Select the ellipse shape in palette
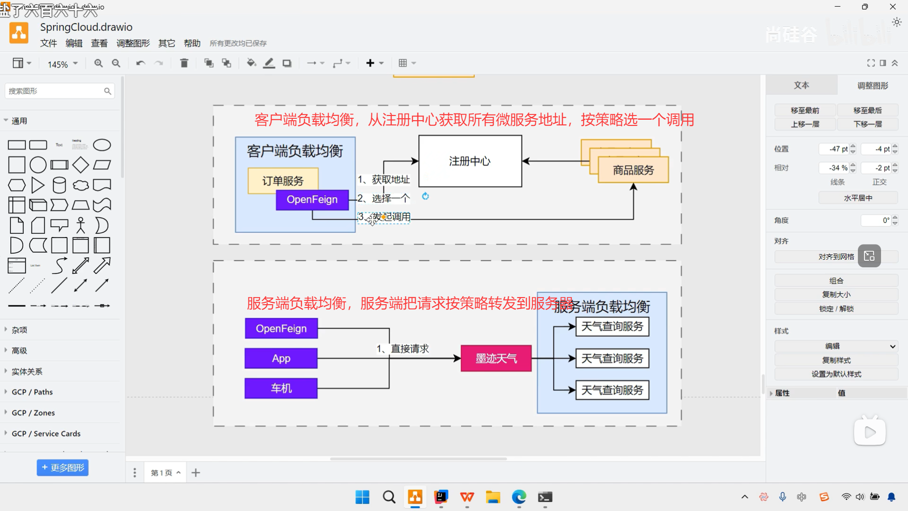The height and width of the screenshot is (511, 908). tap(102, 145)
